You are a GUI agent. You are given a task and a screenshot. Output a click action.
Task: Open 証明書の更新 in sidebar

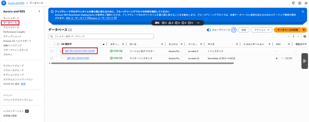coord(10,116)
